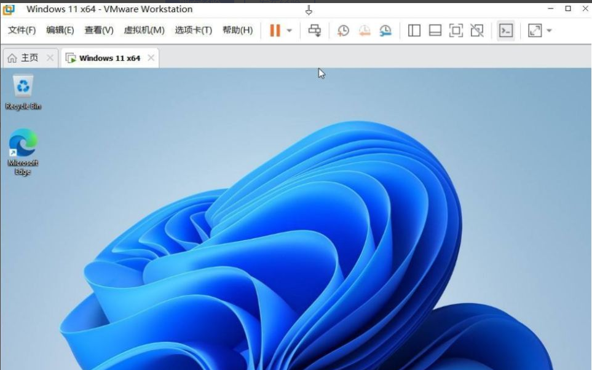Screen dimensions: 592x370
Task: Revert the VM to its snapshot
Action: (365, 30)
